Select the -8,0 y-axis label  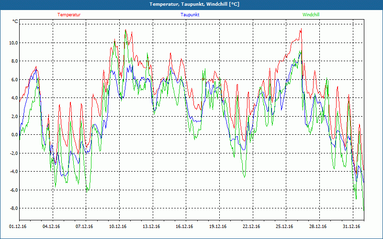pyautogui.click(x=14, y=208)
